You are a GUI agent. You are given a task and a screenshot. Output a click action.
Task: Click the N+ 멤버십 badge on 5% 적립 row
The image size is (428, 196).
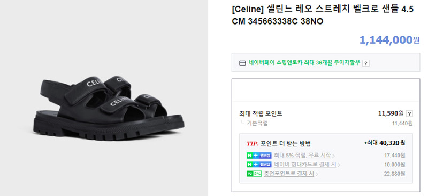(x=259, y=156)
